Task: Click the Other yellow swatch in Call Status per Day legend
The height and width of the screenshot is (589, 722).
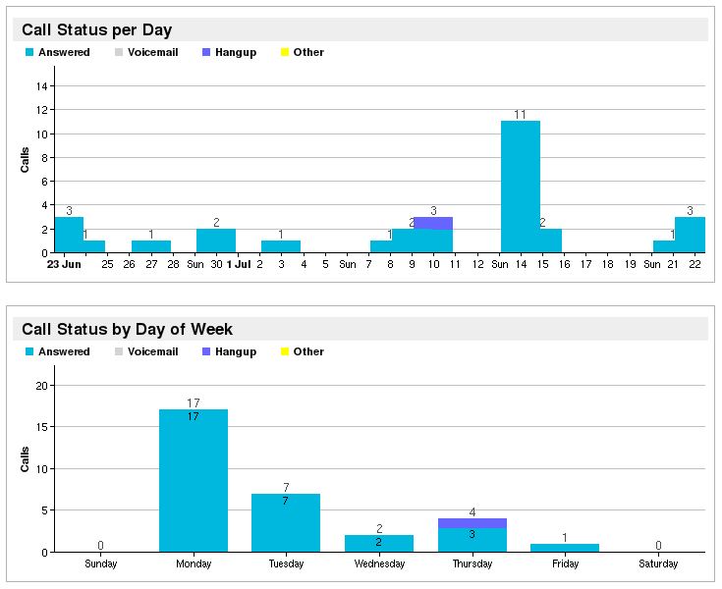Action: tap(285, 52)
